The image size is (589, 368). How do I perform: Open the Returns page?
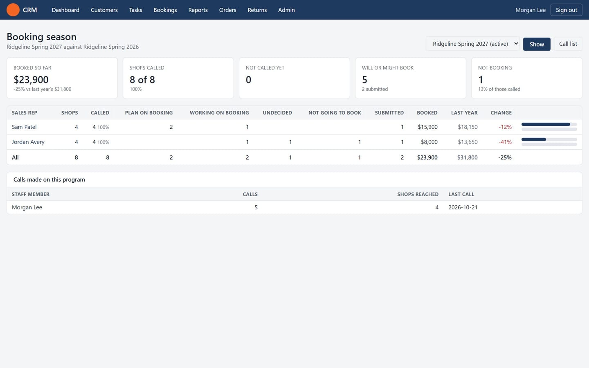click(x=257, y=10)
